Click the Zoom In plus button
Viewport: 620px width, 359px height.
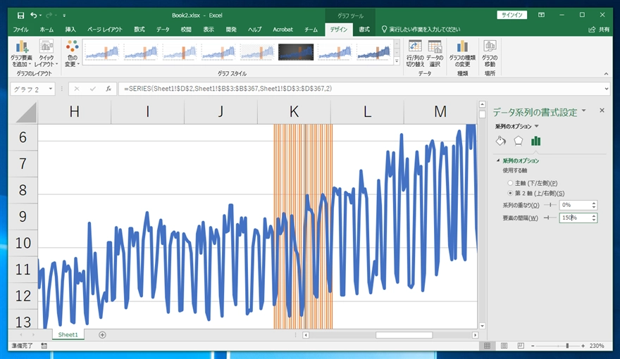coord(583,346)
